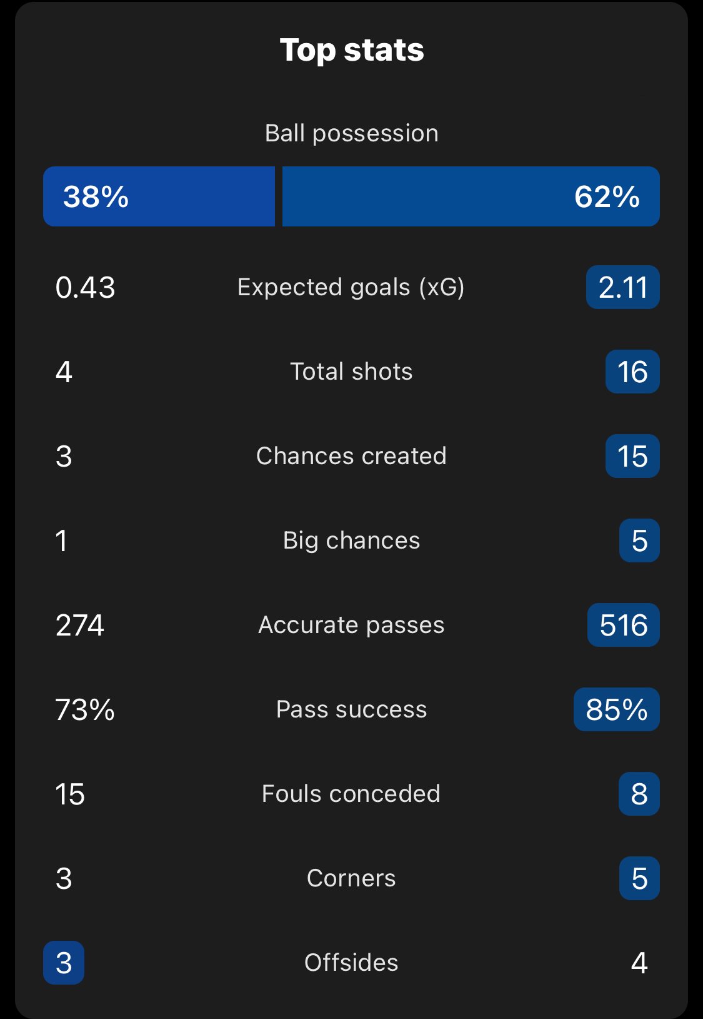Tap the 8 fouls conceded badge

coord(639,794)
